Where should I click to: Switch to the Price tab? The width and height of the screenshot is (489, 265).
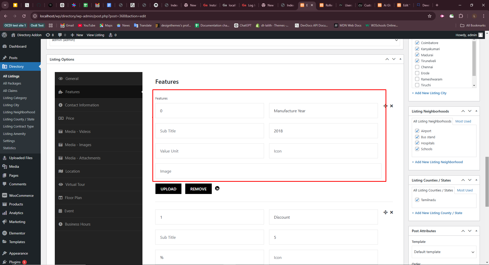point(99,118)
